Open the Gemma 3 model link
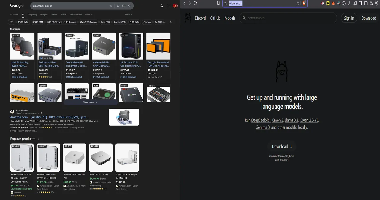380x200 pixels. click(x=263, y=127)
